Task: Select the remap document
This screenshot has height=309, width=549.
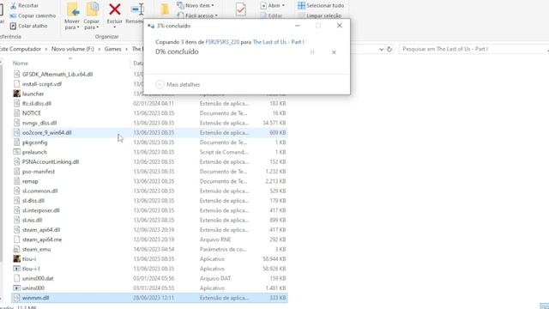Action: tap(30, 181)
